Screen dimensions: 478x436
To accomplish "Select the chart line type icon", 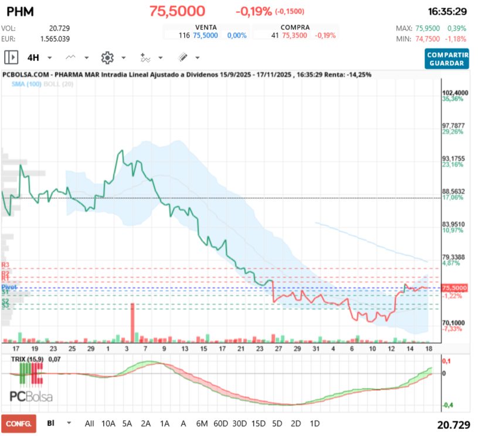I will pos(70,58).
